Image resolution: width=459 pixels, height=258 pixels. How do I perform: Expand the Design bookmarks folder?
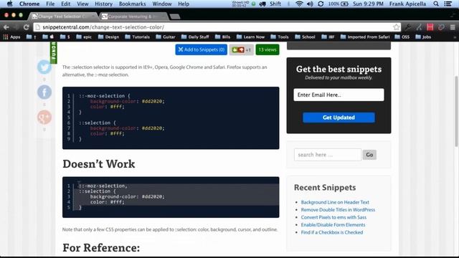point(108,37)
